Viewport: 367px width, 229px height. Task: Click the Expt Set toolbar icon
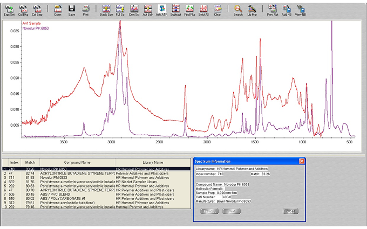point(9,10)
